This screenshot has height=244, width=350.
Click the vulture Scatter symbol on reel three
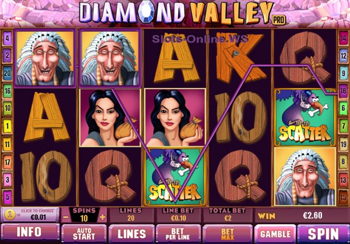tap(175, 176)
